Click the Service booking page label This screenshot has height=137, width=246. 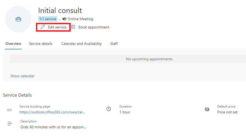point(35,106)
